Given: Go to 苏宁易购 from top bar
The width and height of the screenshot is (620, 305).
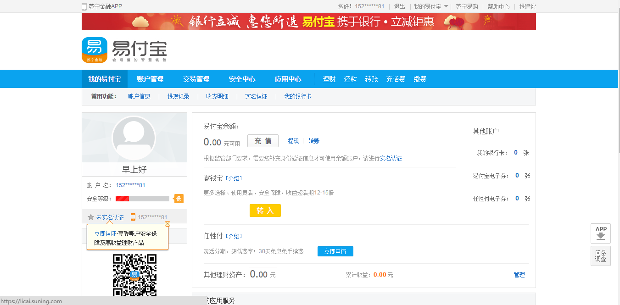Looking at the screenshot, I should [x=467, y=6].
